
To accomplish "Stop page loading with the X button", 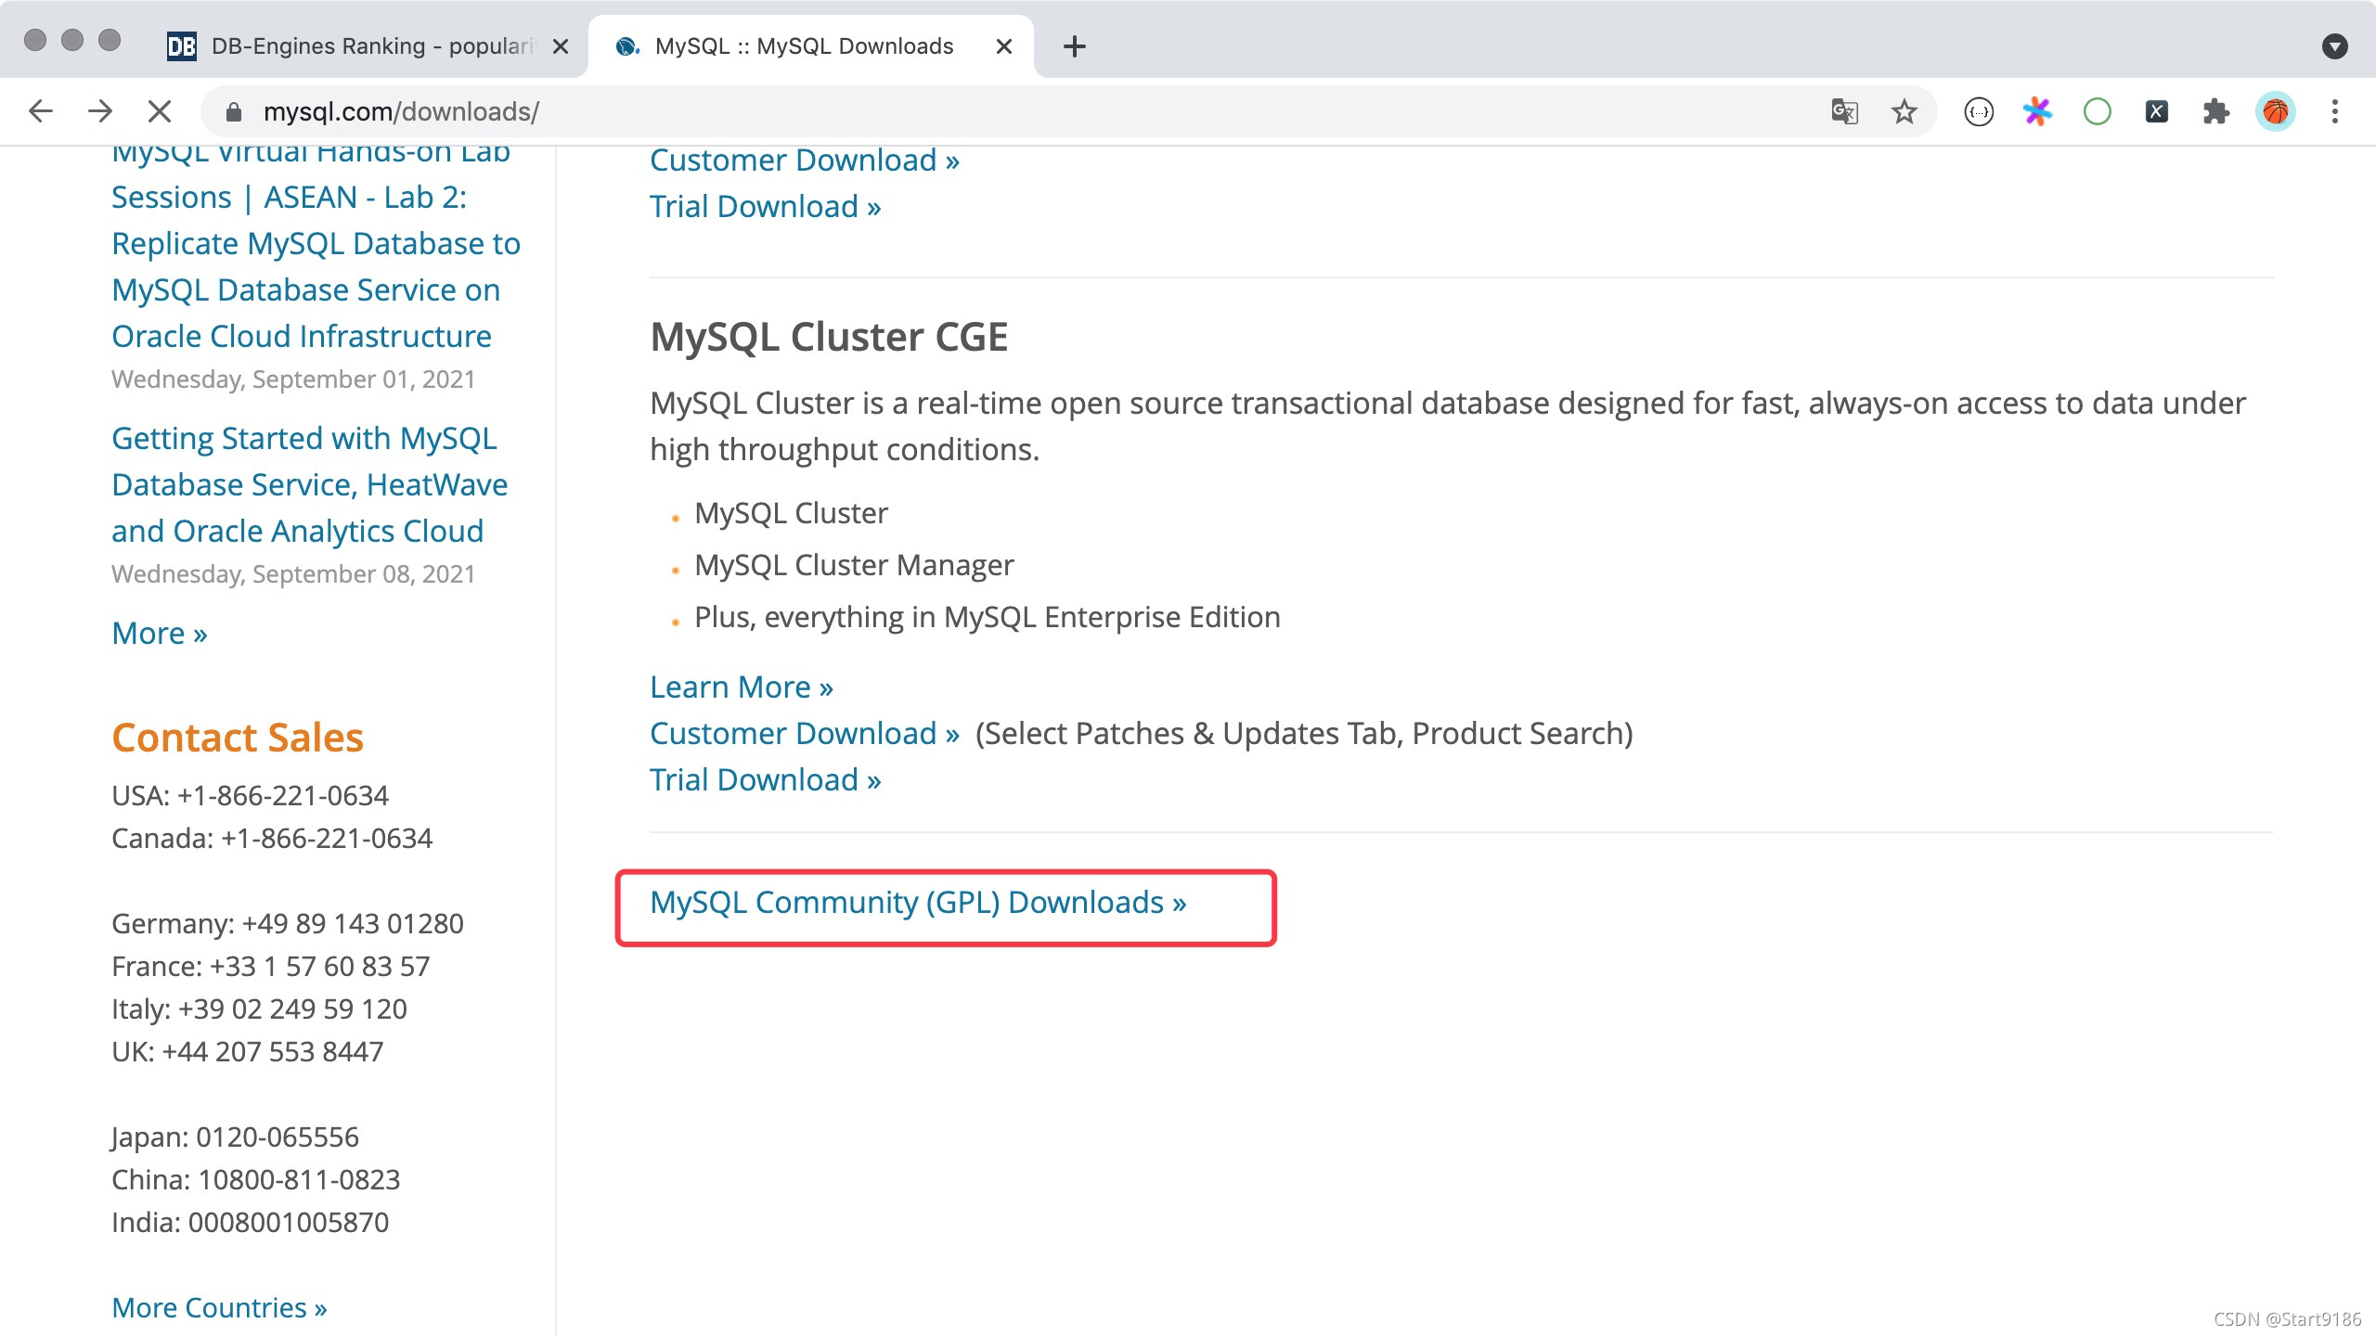I will (160, 111).
